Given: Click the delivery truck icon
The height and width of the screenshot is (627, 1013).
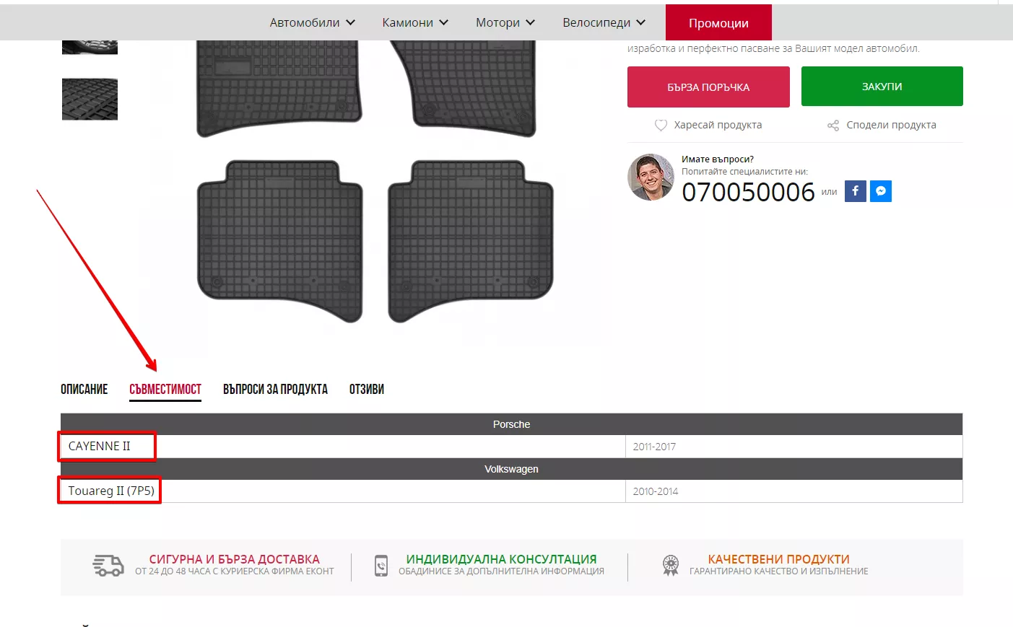Looking at the screenshot, I should pyautogui.click(x=108, y=565).
